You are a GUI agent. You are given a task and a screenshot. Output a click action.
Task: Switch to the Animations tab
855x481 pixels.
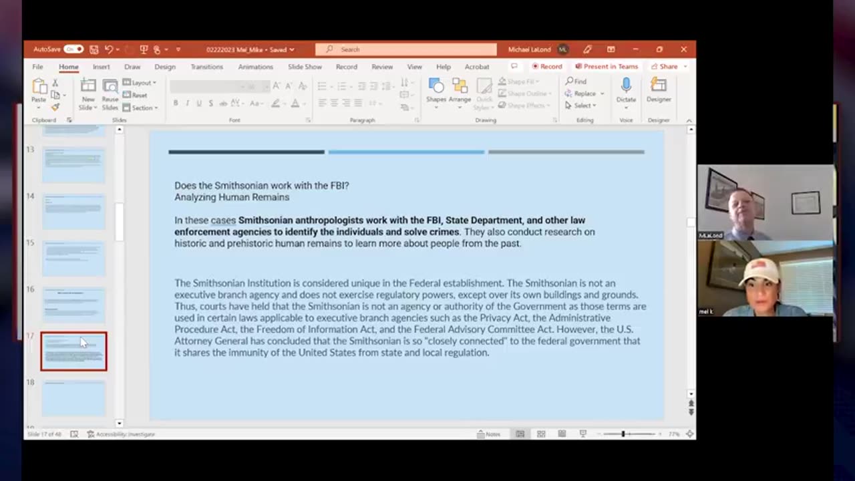pyautogui.click(x=255, y=67)
